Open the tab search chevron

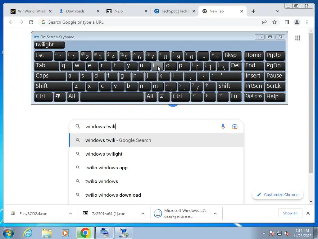click(x=278, y=11)
